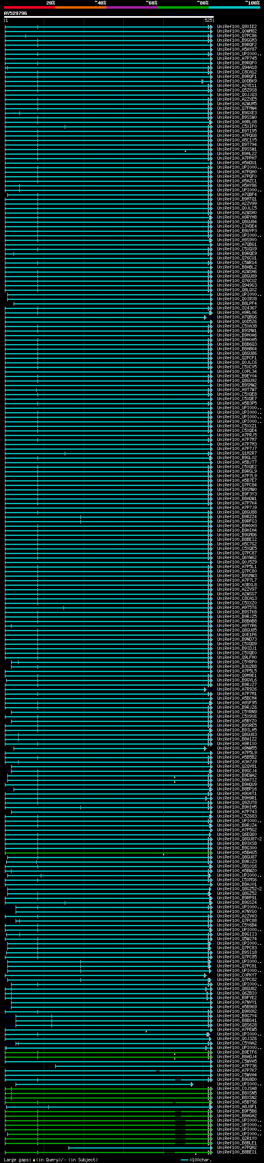Click the AV529796 query title
This screenshot has width=264, height=1163.
[15, 13]
